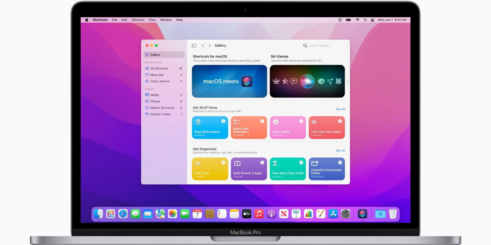Image resolution: width=491 pixels, height=245 pixels.
Task: Go back with the left chevron
Action: (x=203, y=45)
